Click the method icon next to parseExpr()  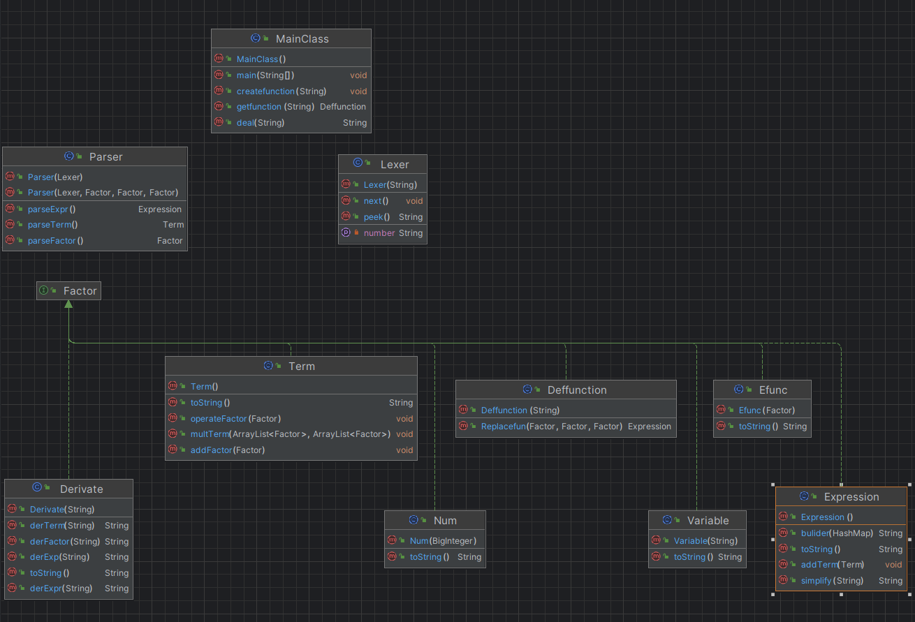click(x=10, y=209)
